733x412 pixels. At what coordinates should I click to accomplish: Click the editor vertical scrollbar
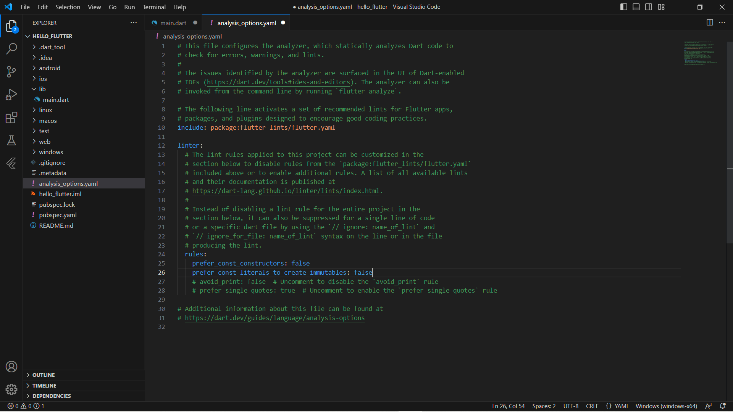730,142
